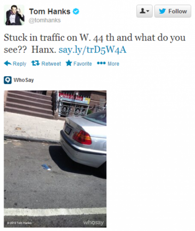195x231 pixels.
Task: Click the Retweet text link
Action: tap(51, 63)
